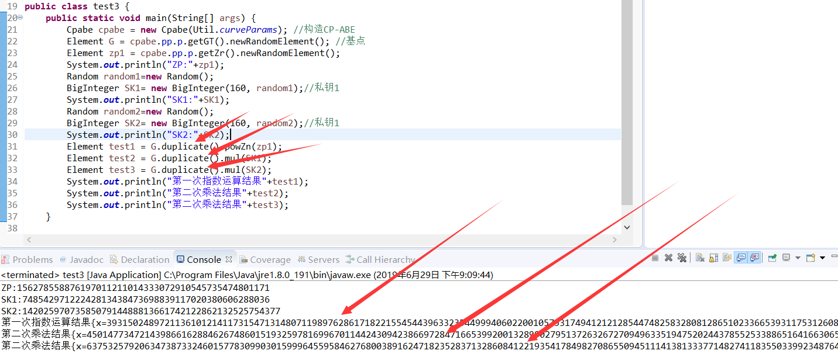Viewport: 838px width, 361px height.
Task: Toggle Show Console When Standard Out Changes
Action: pyautogui.click(x=741, y=258)
